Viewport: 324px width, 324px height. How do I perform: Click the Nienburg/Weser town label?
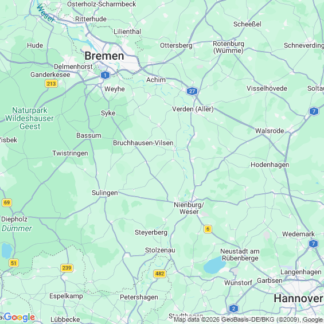[x=189, y=208]
